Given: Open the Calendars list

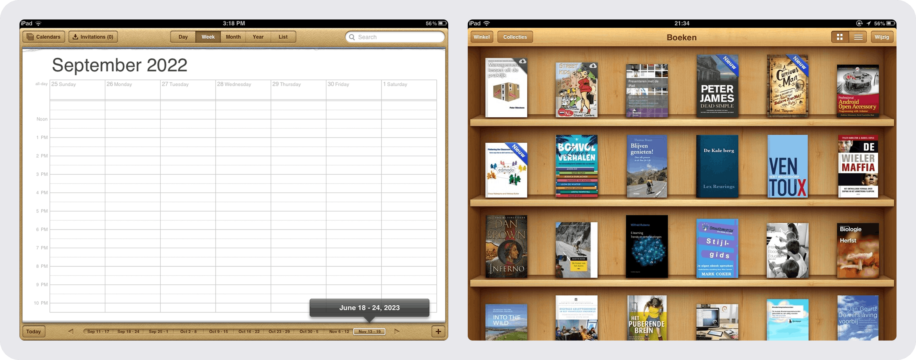Looking at the screenshot, I should (x=44, y=37).
